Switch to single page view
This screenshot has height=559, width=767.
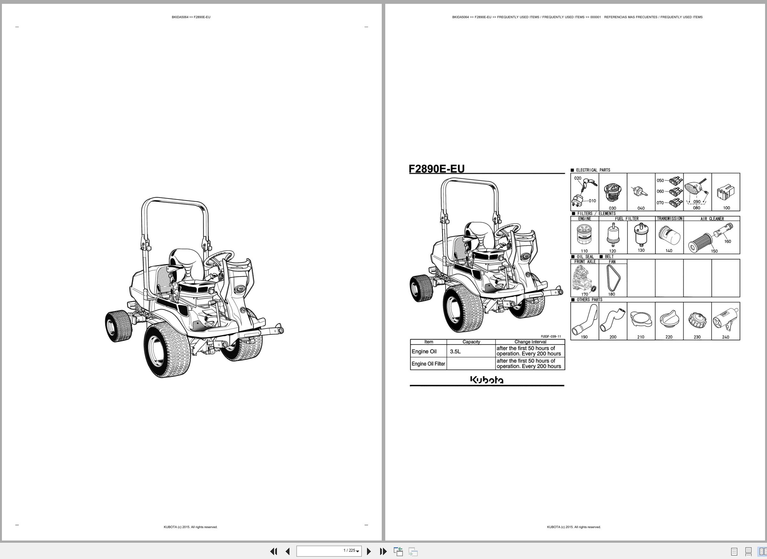[734, 552]
